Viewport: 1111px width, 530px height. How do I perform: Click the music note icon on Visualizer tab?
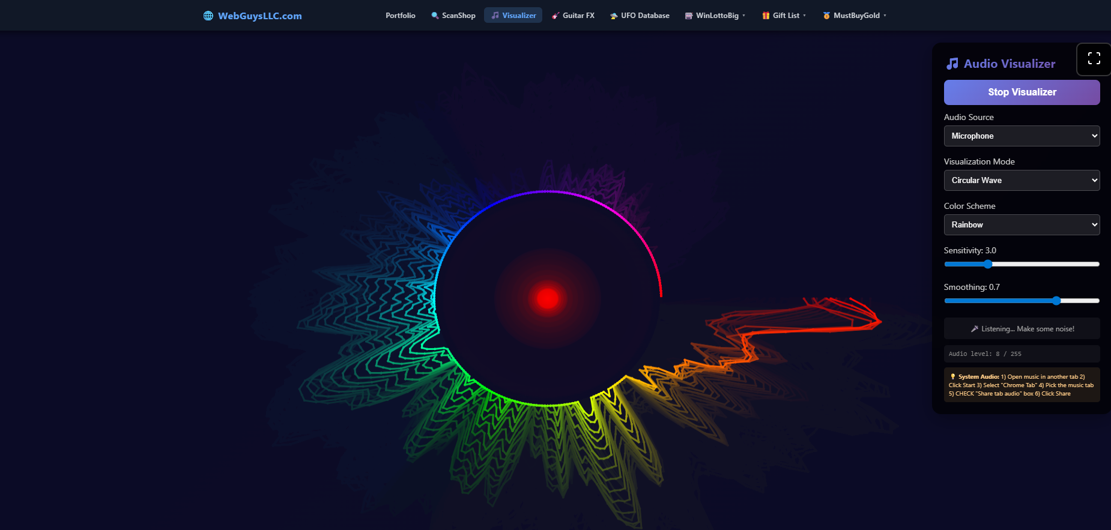tap(495, 16)
